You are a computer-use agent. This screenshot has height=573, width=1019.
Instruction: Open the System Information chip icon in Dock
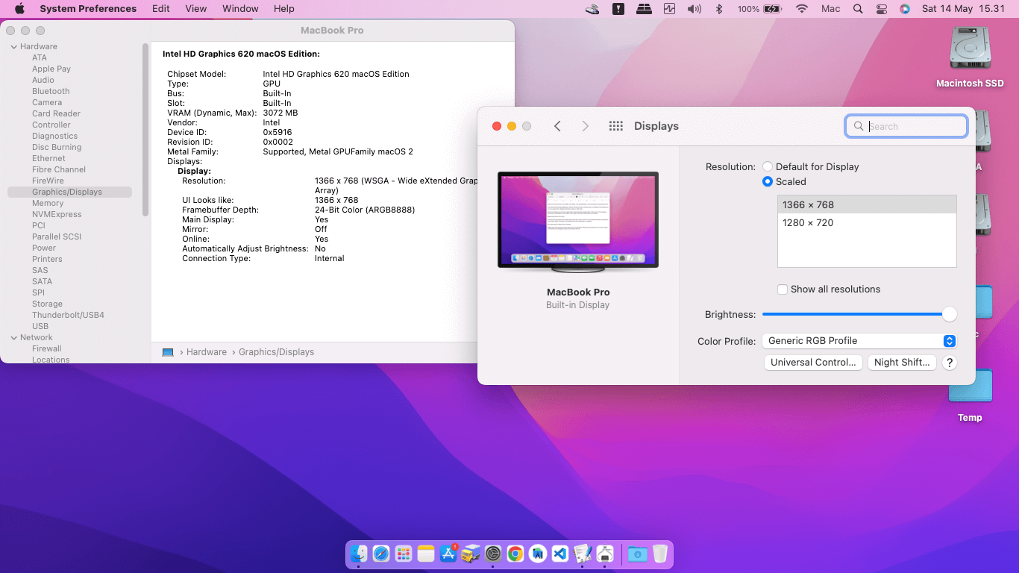point(605,554)
